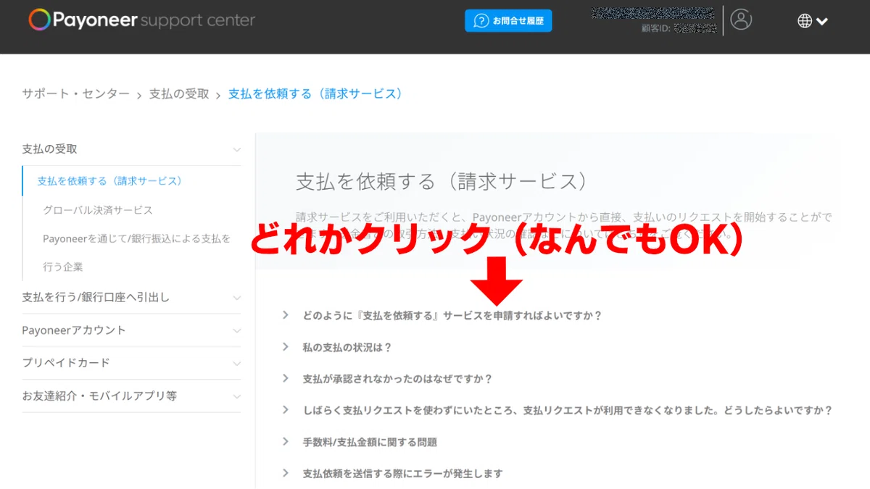The width and height of the screenshot is (870, 489).
Task: Open the language globe dropdown
Action: coord(812,21)
